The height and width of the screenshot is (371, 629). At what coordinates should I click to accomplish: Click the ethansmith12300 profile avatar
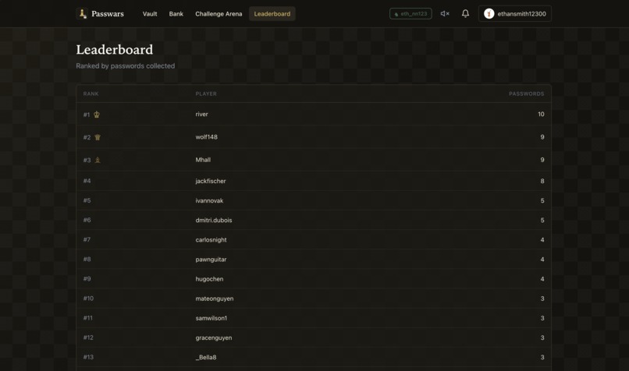[489, 13]
